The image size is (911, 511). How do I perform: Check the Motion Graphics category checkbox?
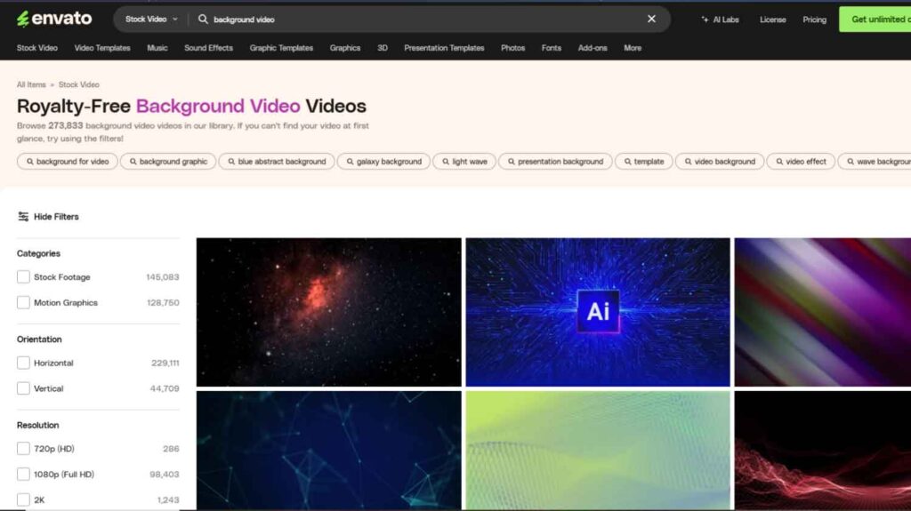[23, 302]
